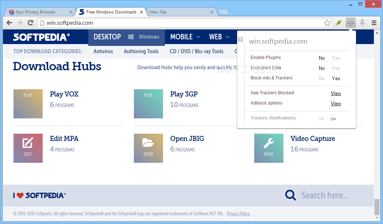Click the Play 3GP hub tile
The height and width of the screenshot is (224, 383).
148,104
